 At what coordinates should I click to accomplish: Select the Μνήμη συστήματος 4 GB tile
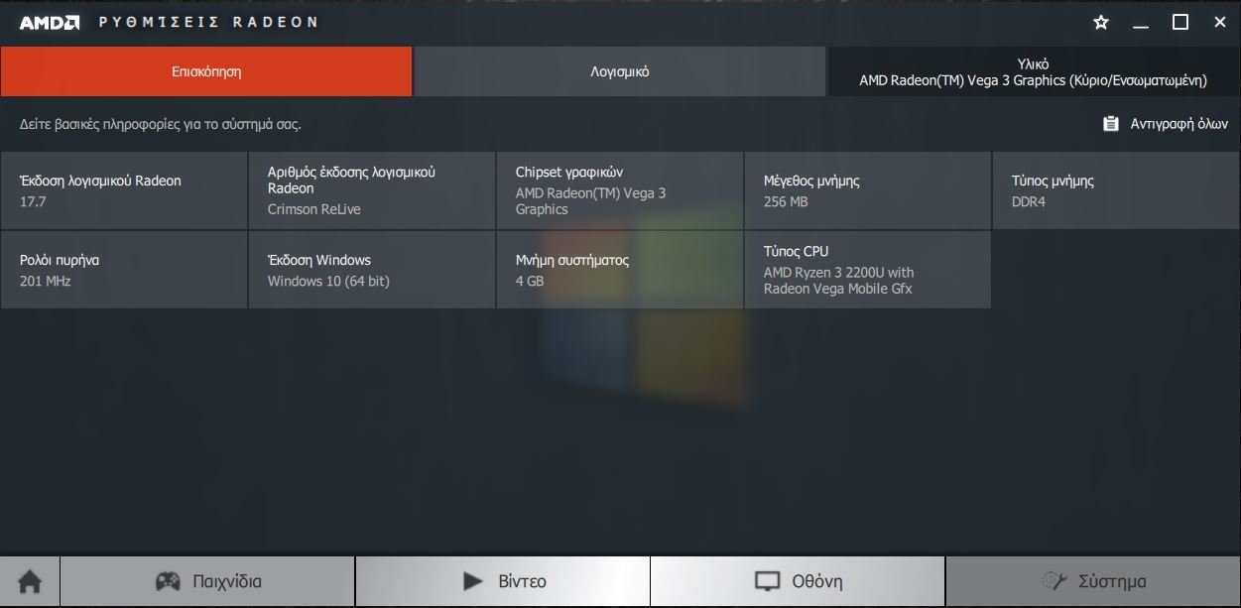pos(620,270)
